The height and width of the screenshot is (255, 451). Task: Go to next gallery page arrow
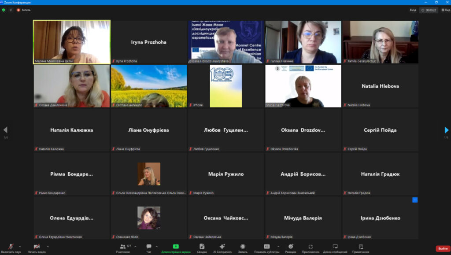pos(446,130)
